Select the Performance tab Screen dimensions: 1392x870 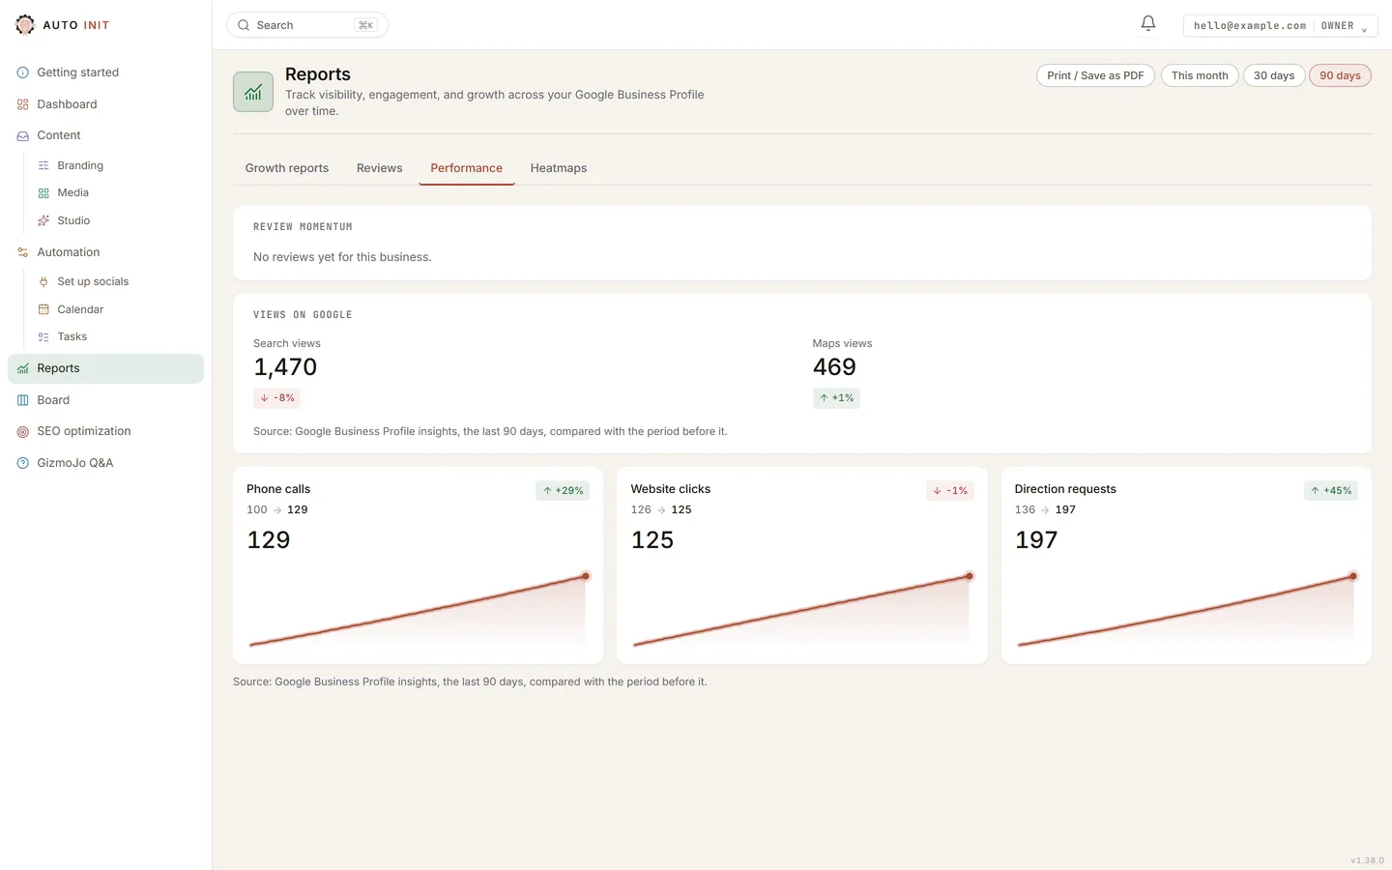pyautogui.click(x=467, y=168)
